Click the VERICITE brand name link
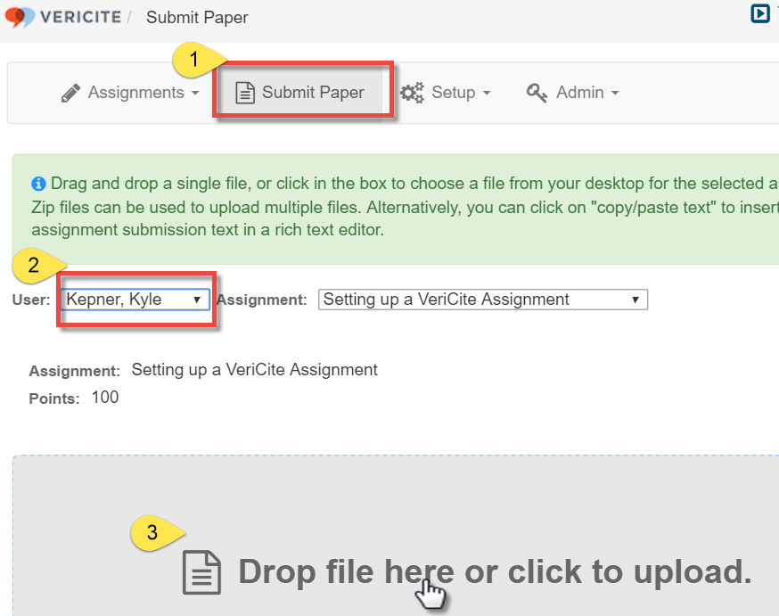This screenshot has width=779, height=616. point(82,17)
